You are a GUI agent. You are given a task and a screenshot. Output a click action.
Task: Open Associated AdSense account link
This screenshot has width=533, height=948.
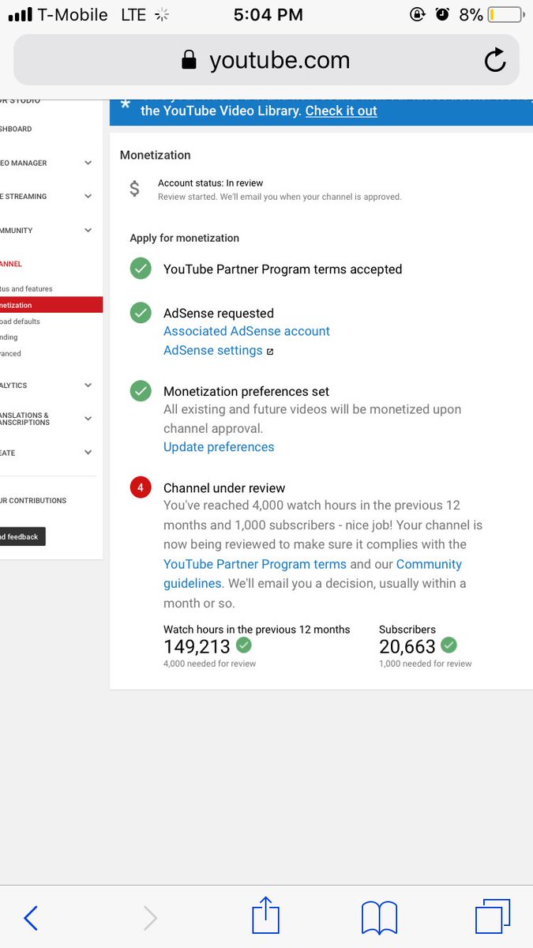pyautogui.click(x=246, y=331)
